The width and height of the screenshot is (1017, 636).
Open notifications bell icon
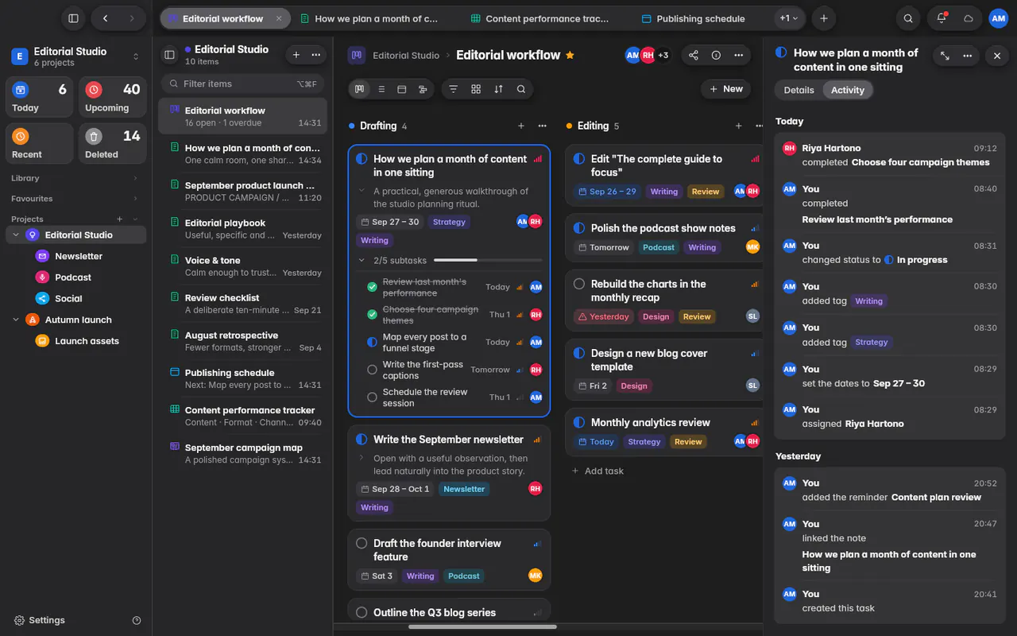pyautogui.click(x=942, y=18)
